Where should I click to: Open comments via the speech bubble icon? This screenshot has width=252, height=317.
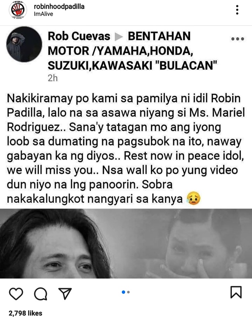41,293
